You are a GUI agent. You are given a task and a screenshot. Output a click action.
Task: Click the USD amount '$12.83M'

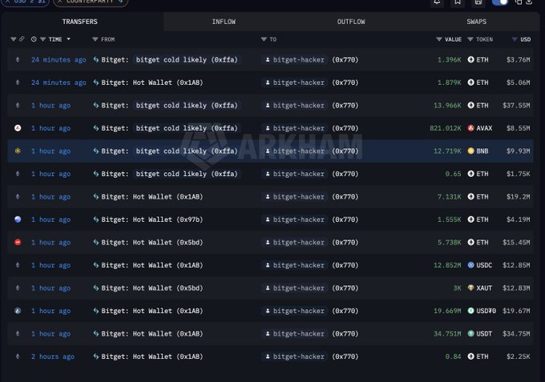coord(516,288)
